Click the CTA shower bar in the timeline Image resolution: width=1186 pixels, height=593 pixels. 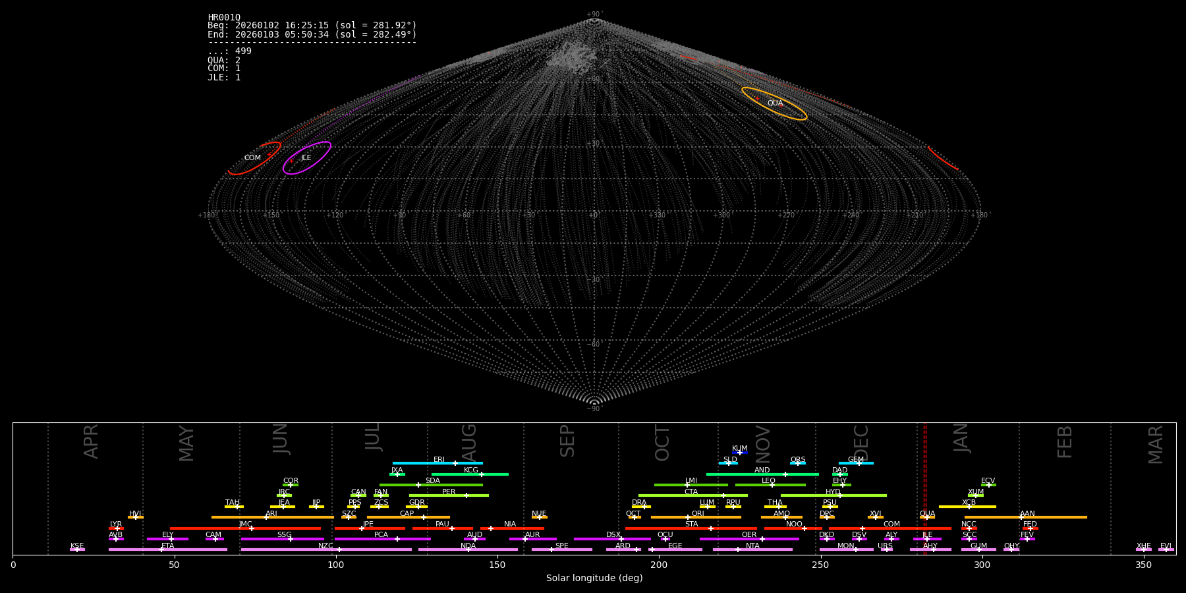pos(693,495)
